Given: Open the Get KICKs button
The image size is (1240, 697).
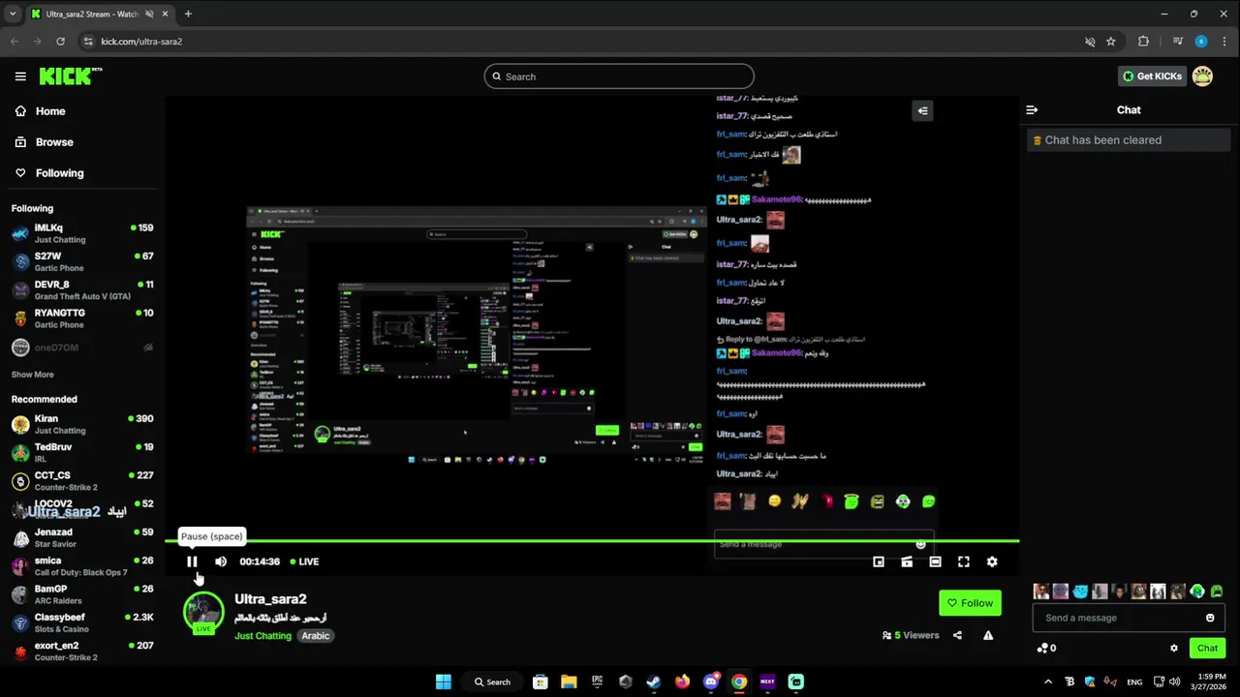Looking at the screenshot, I should [1153, 76].
